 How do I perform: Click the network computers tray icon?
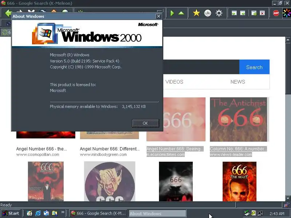point(260,213)
